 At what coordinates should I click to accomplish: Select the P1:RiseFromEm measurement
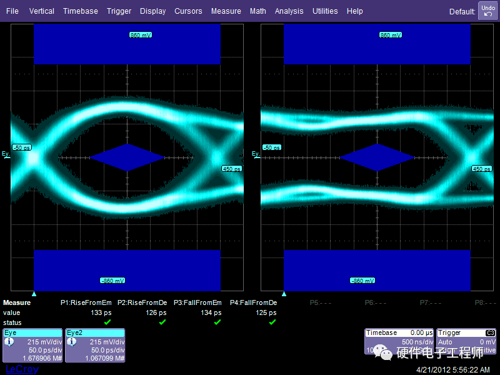86,302
